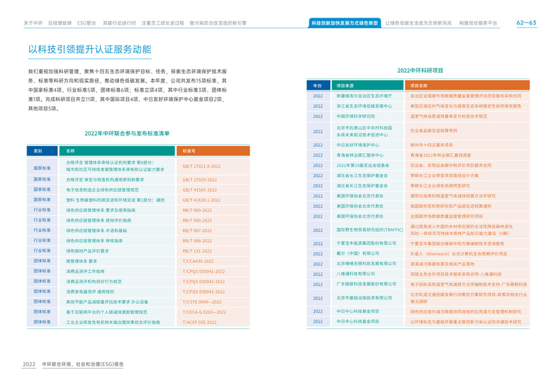
Task: Click the green 名称 column header
Action: point(71,150)
